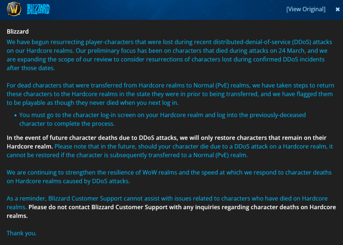Viewport: 343px width, 245px height.
Task: Click the line 'after those dates.'
Action: [31, 68]
